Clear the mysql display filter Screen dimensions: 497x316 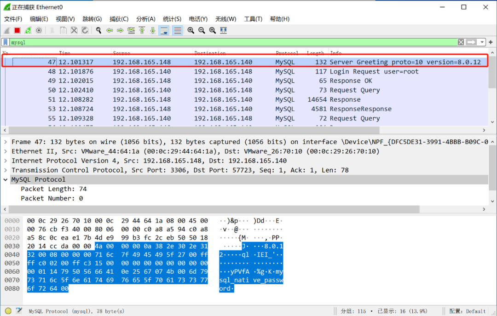pos(461,42)
